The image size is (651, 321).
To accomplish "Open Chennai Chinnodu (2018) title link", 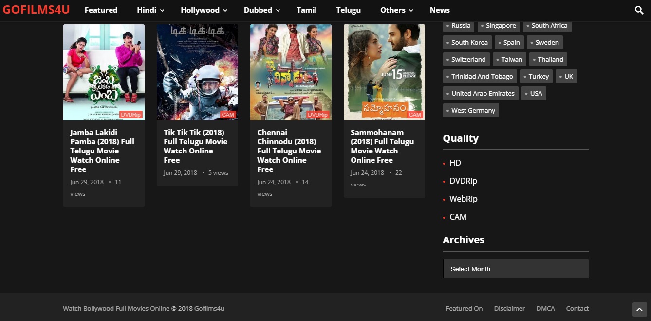I will tap(289, 151).
